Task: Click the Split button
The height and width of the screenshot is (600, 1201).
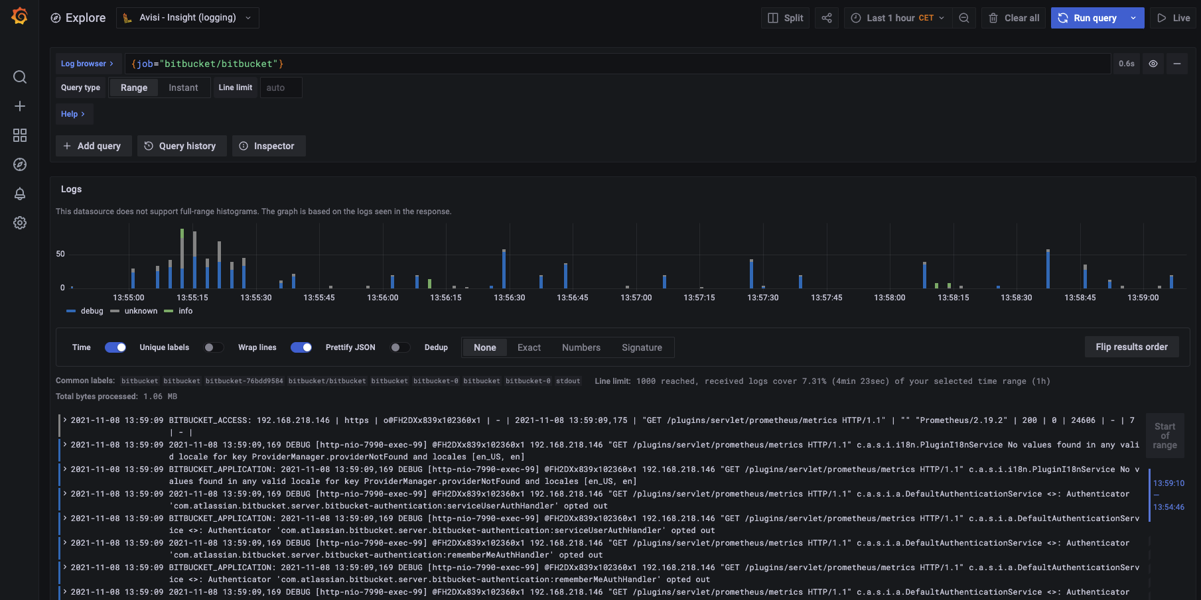Action: (x=785, y=18)
